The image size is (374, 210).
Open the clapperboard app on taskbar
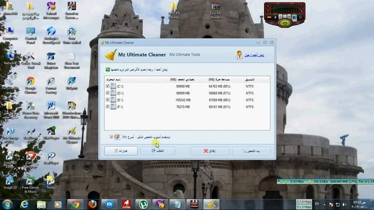pos(195,204)
